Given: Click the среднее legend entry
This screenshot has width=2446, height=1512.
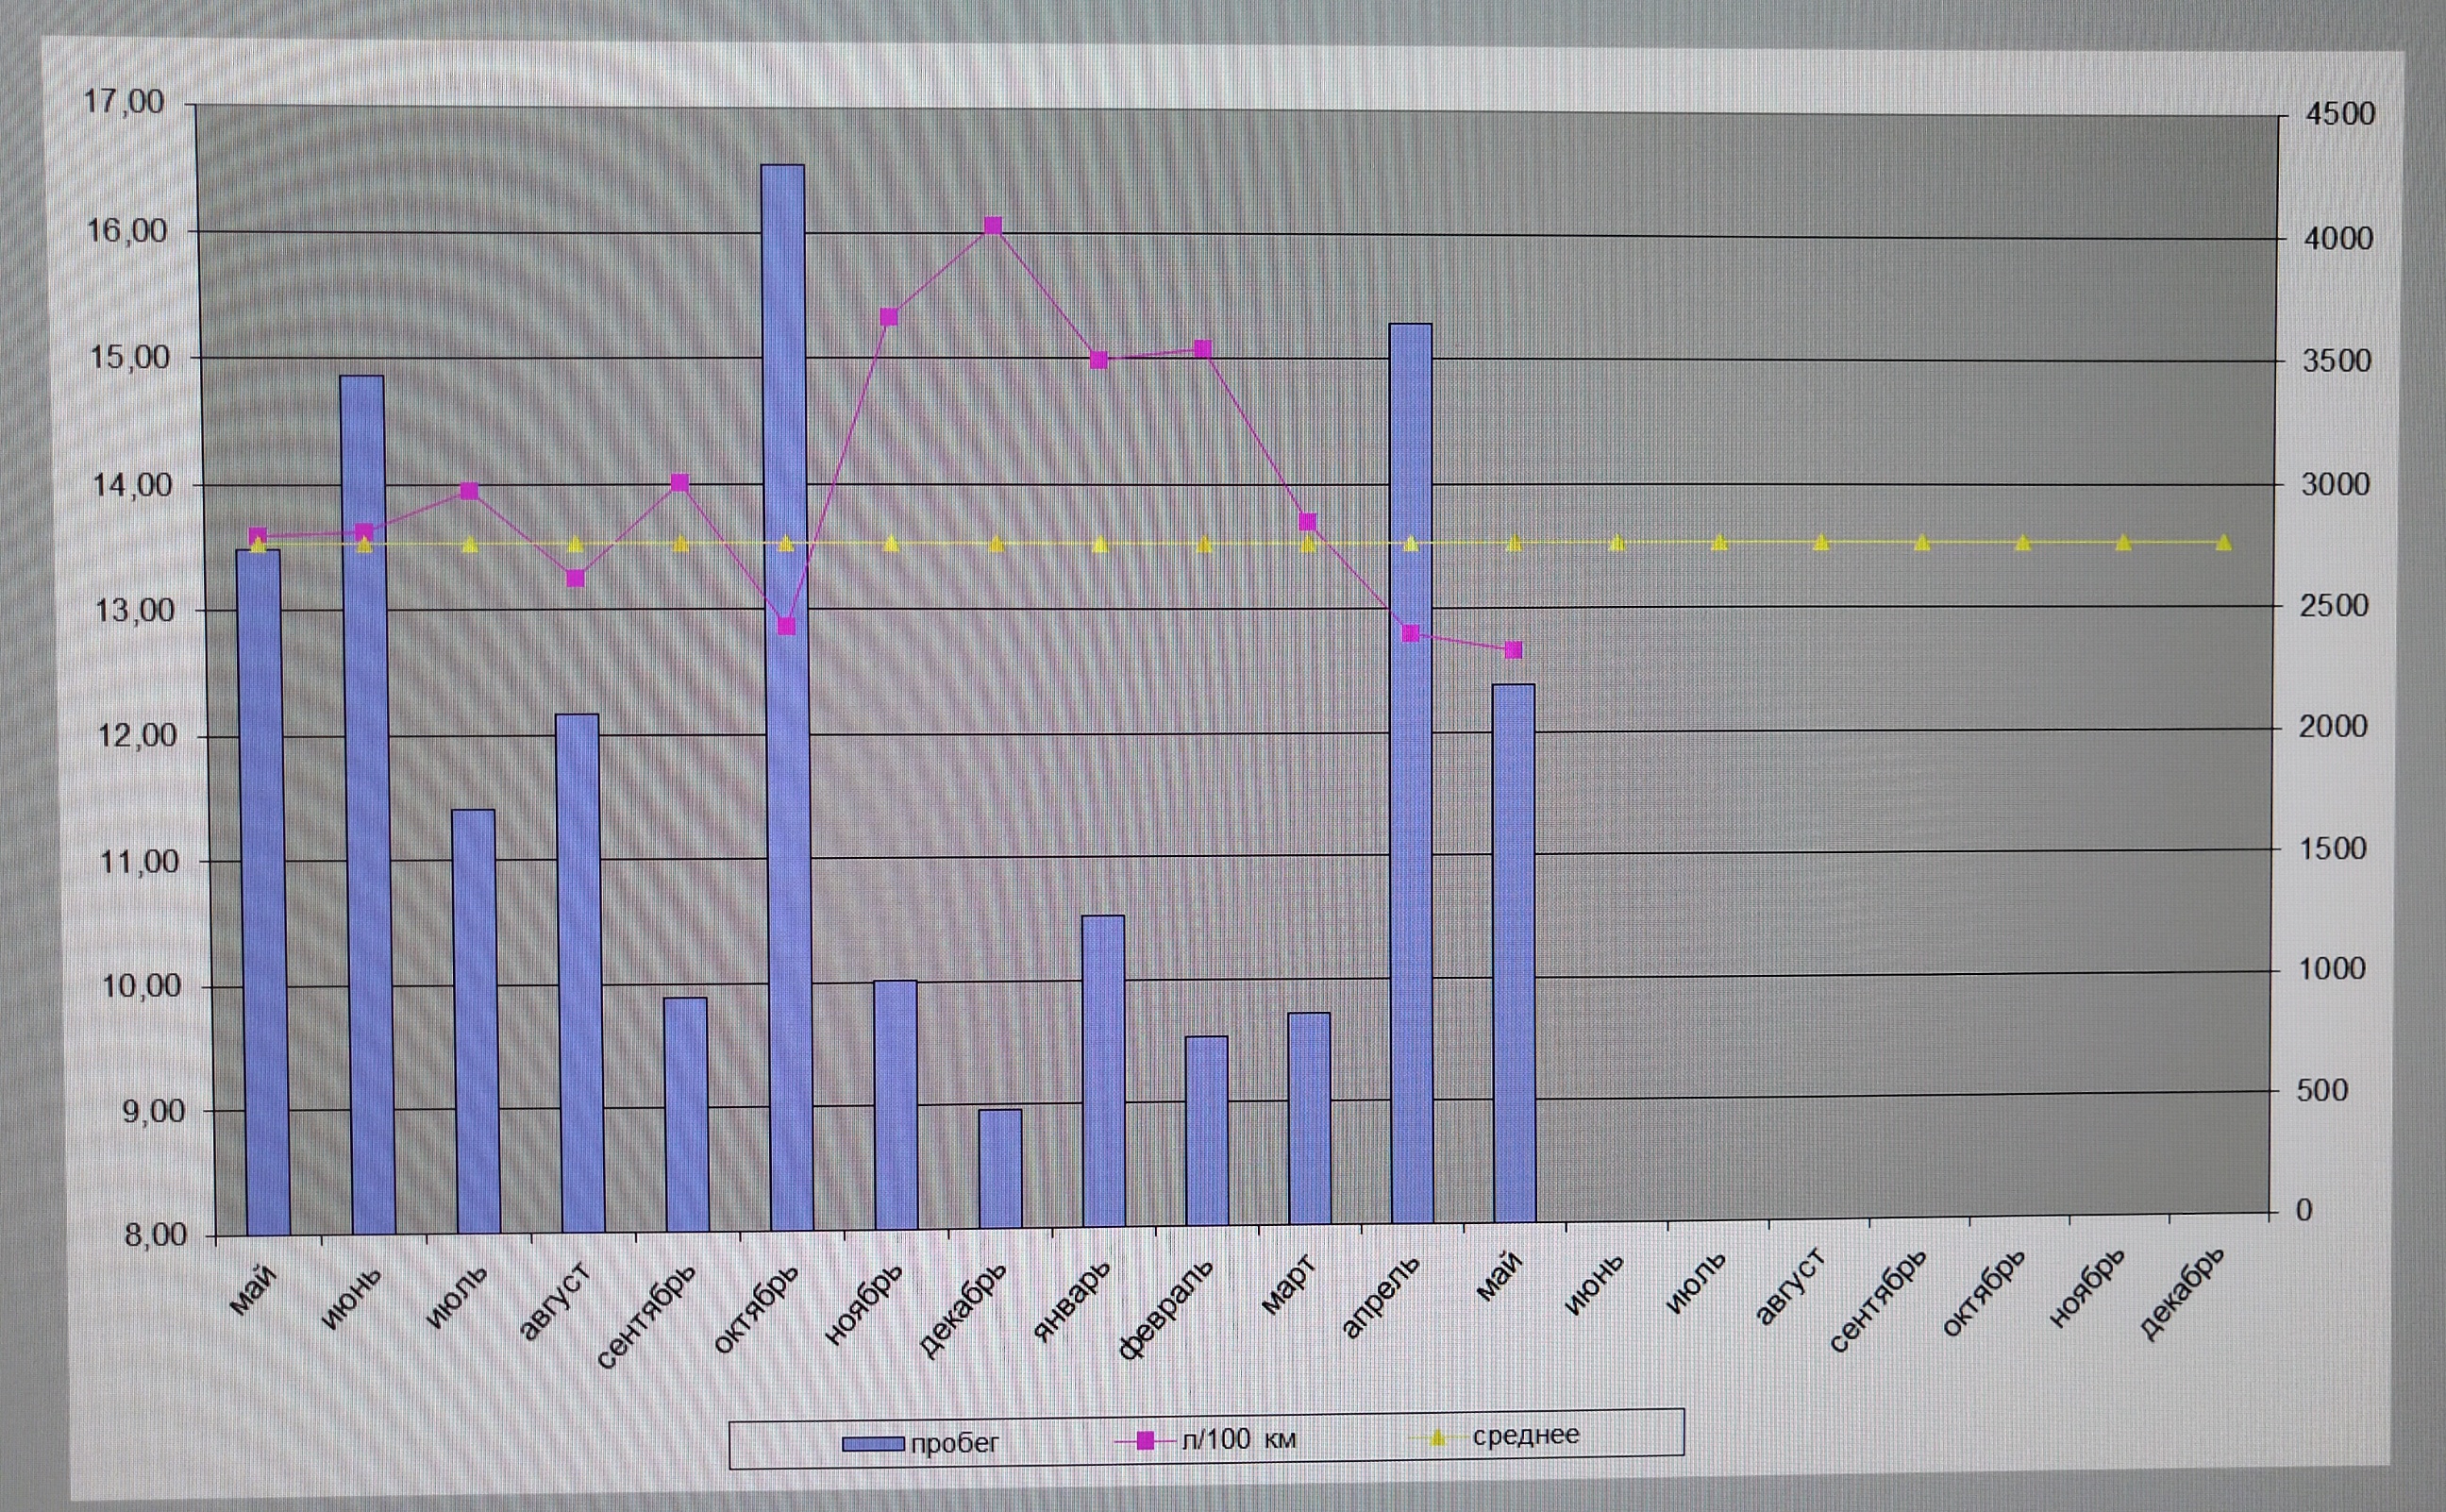Looking at the screenshot, I should click(1525, 1435).
